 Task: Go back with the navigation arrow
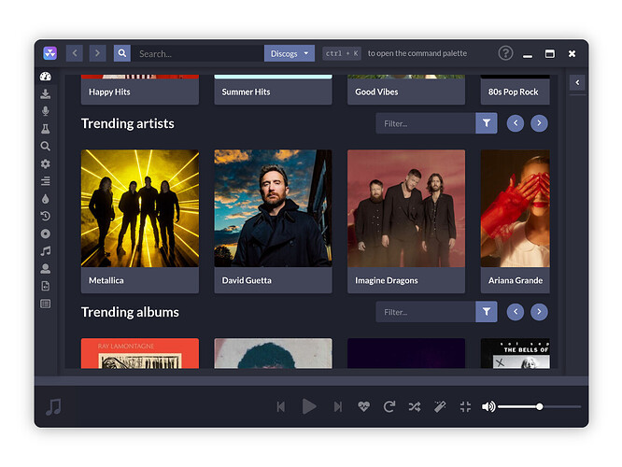[75, 53]
